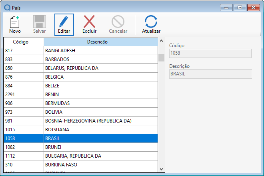Click code cell 981
Screen dimensions: 264x176
(24, 121)
